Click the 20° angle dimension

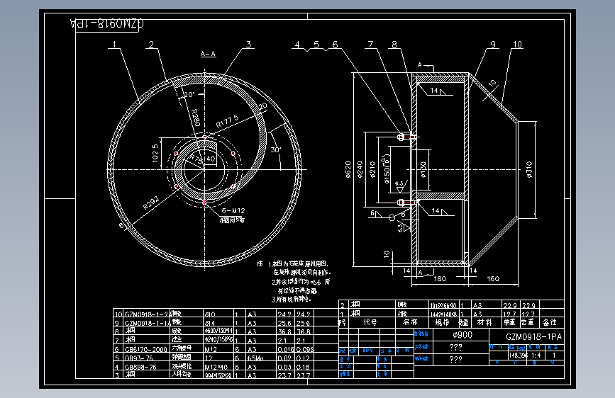pos(189,94)
